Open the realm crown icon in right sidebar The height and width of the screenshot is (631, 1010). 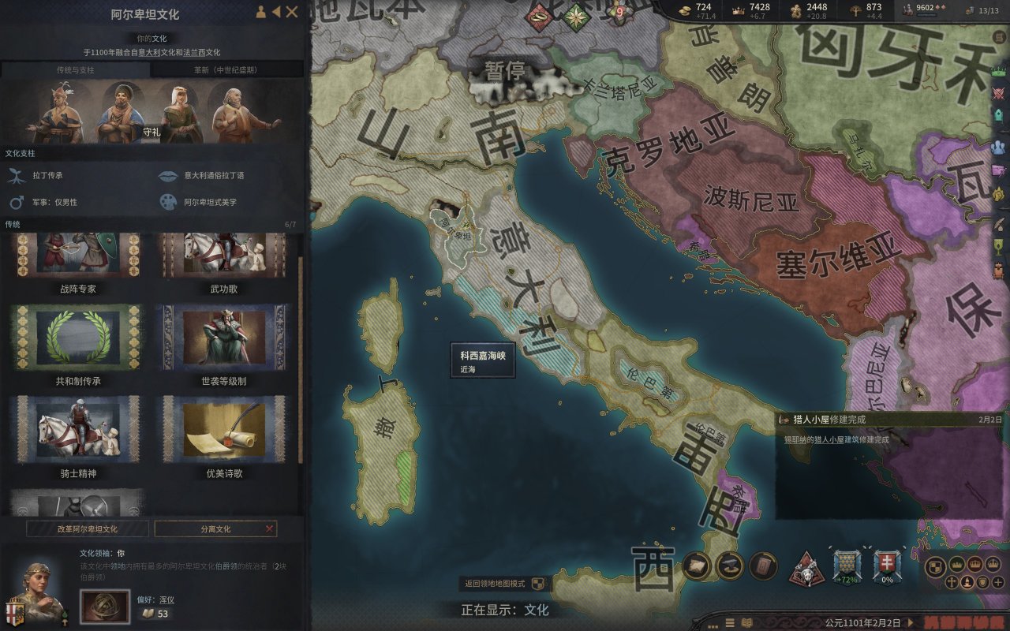pyautogui.click(x=999, y=72)
